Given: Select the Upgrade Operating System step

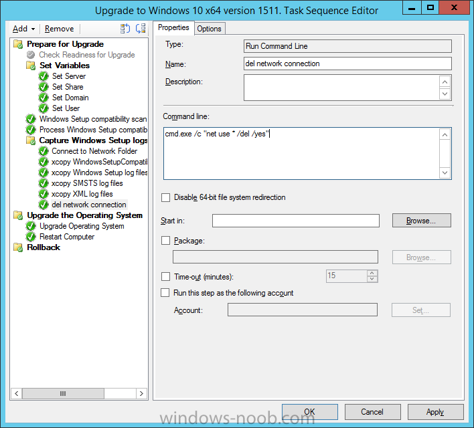Looking at the screenshot, I should pyautogui.click(x=82, y=226).
